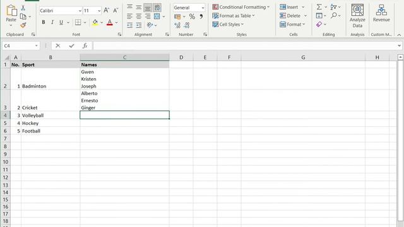Toggle Bottom Align button

tap(148, 8)
